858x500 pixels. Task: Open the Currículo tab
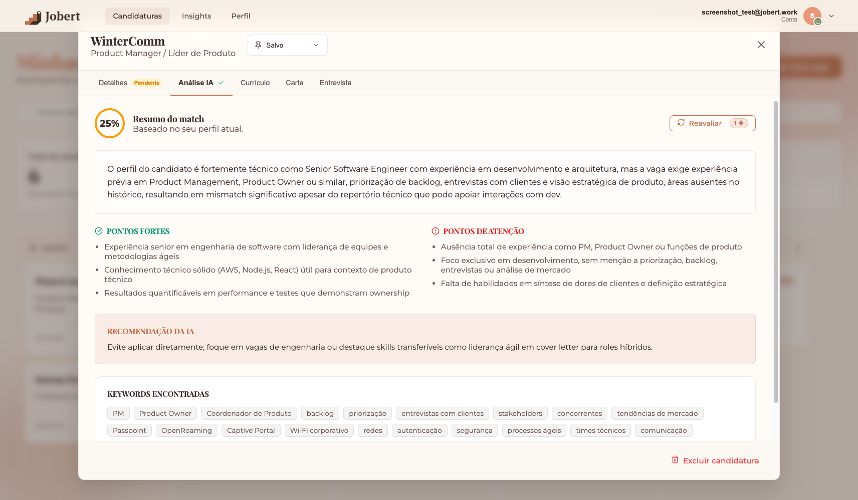pos(255,83)
